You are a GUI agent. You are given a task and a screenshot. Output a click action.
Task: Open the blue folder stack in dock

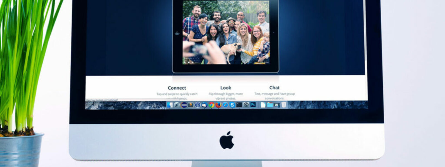270,105
